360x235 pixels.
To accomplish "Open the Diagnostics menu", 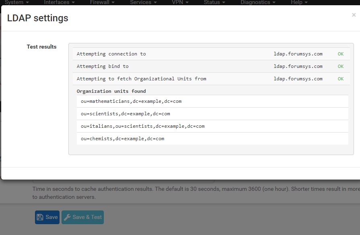I will [257, 2].
